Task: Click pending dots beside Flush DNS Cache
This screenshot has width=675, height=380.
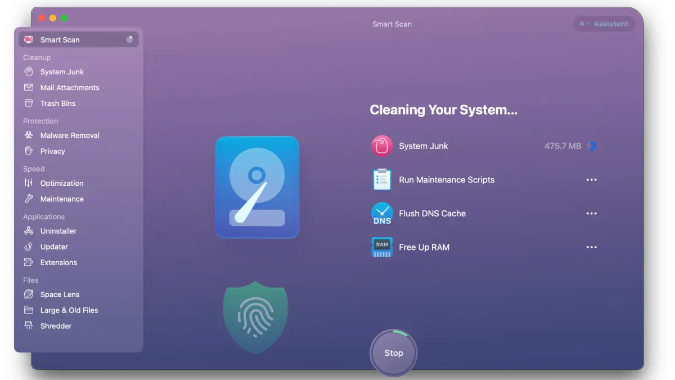Action: (x=592, y=213)
